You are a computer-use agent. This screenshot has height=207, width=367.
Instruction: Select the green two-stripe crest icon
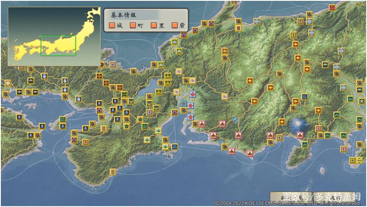click(124, 94)
